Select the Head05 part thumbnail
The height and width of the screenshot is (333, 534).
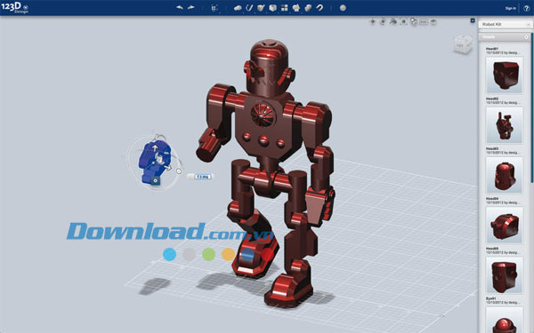pyautogui.click(x=504, y=275)
